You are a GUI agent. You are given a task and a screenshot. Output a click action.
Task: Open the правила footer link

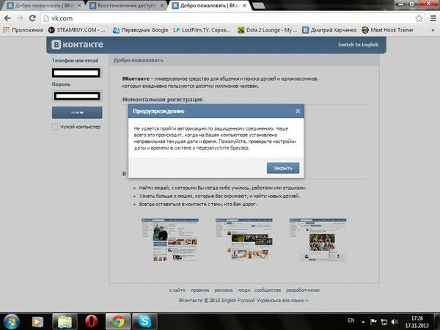pyautogui.click(x=199, y=290)
